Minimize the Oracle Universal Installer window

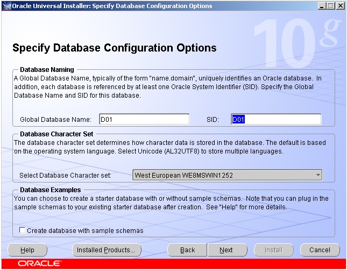(x=322, y=6)
